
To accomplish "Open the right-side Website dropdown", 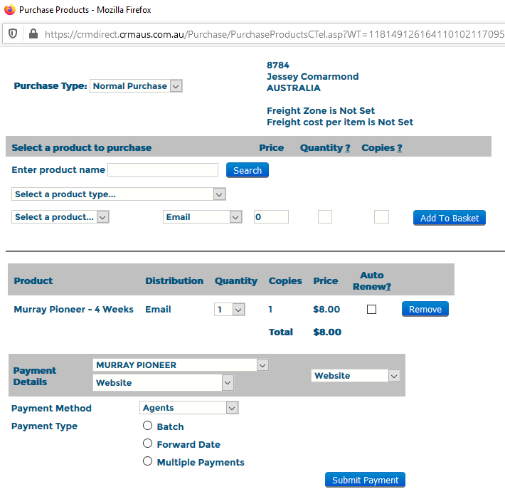I will coord(356,376).
